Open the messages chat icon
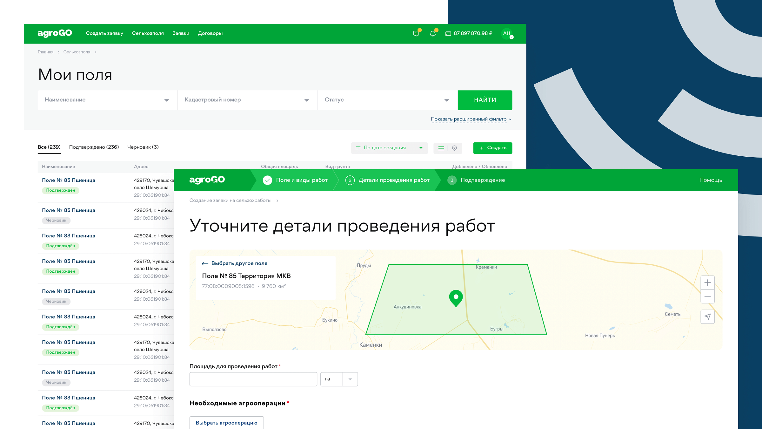 coord(416,33)
